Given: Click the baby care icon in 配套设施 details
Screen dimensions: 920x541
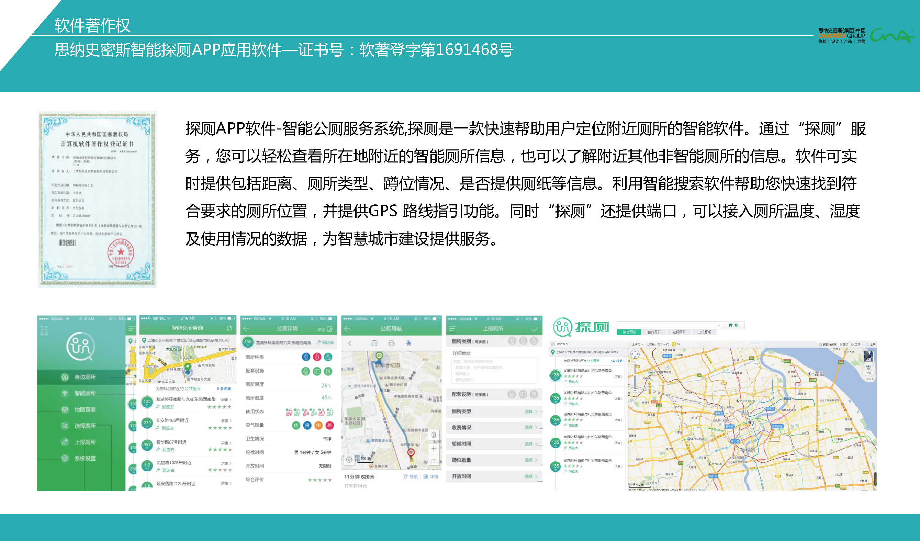Looking at the screenshot, I should point(305,372).
